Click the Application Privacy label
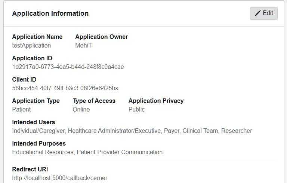This screenshot has height=183, width=287. point(156,101)
